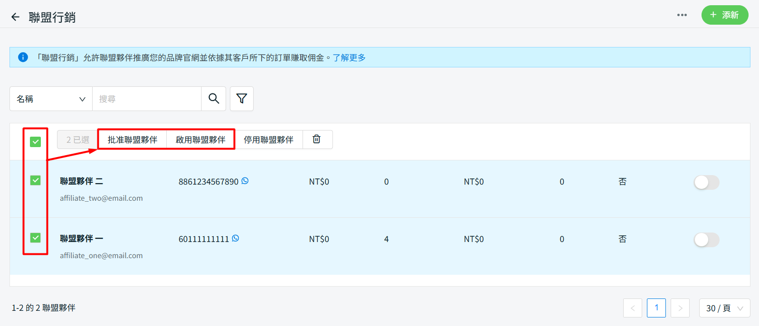This screenshot has height=326, width=759.
Task: Open the 了解更多 link
Action: (349, 57)
